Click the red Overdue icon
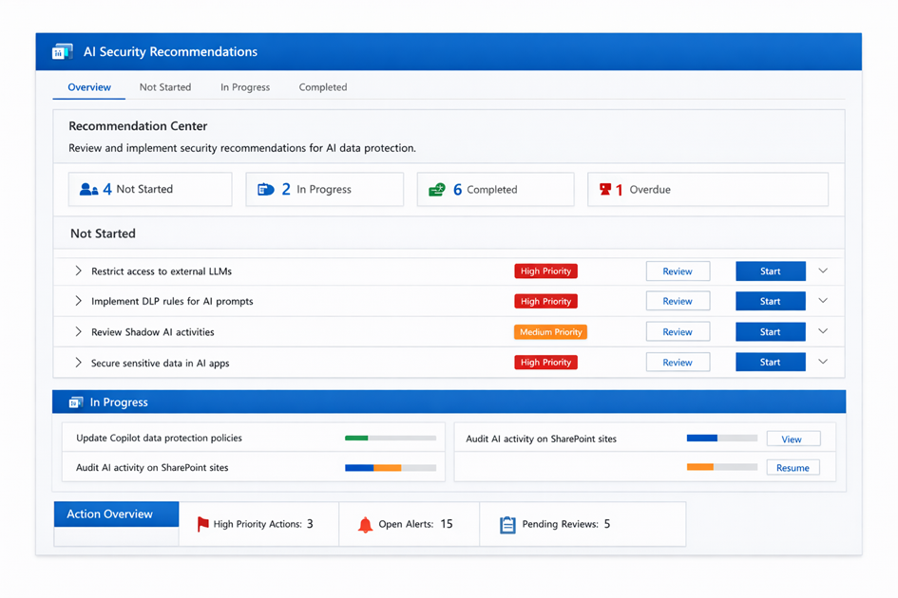The width and height of the screenshot is (898, 598). coord(605,190)
